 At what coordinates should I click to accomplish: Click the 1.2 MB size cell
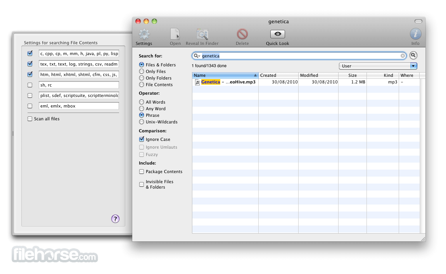pos(358,82)
